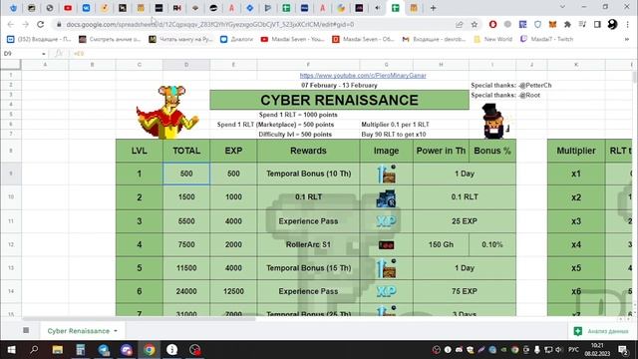Open a new browser tab with plus
The height and width of the screenshot is (359, 638).
433,8
